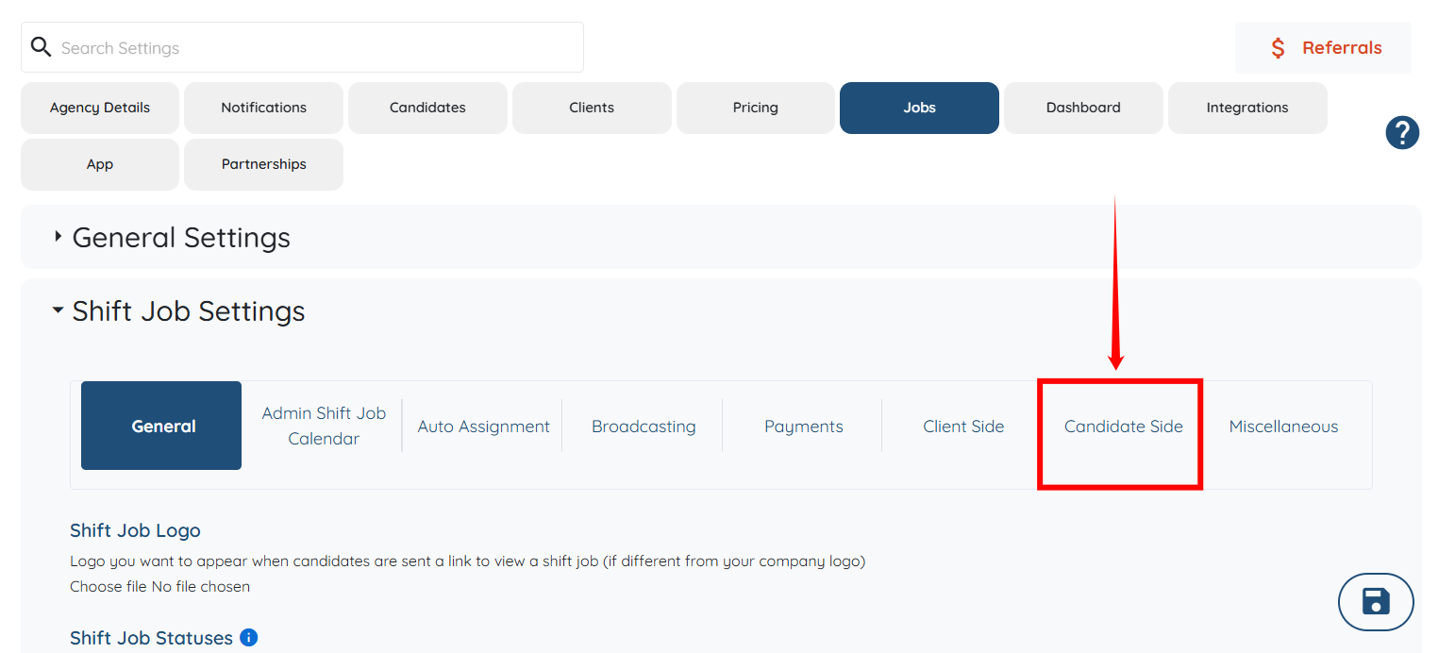Click info icon beside Shift Job Statuses
The width and height of the screenshot is (1455, 653).
point(248,638)
